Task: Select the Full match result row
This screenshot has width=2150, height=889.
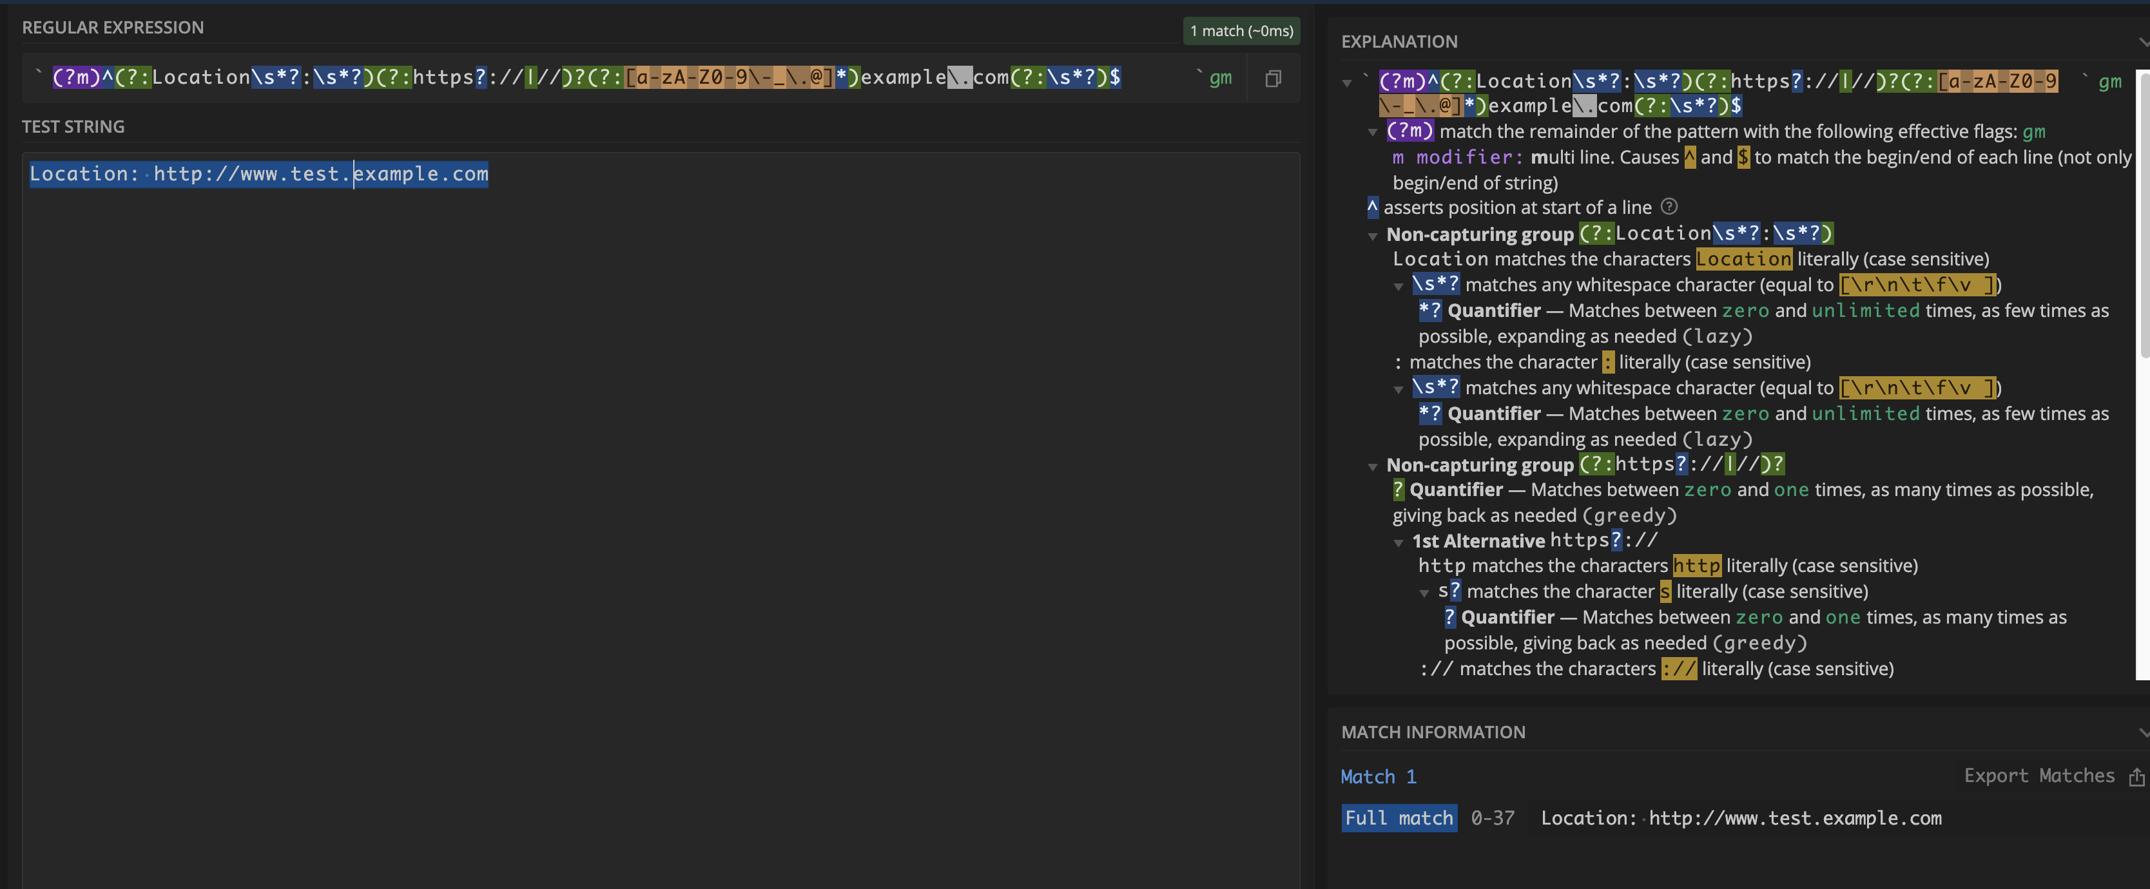Action: coord(1399,818)
